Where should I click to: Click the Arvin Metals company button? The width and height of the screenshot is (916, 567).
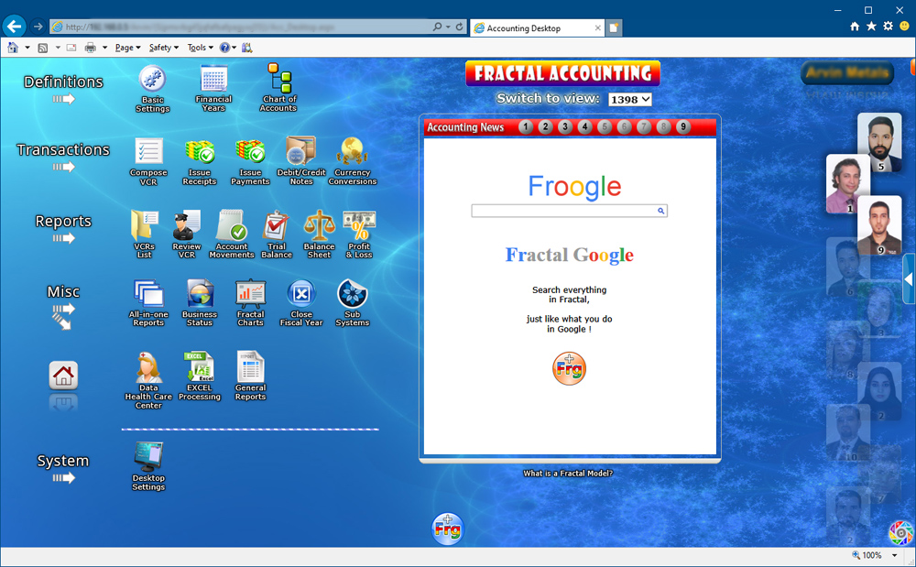(x=847, y=73)
